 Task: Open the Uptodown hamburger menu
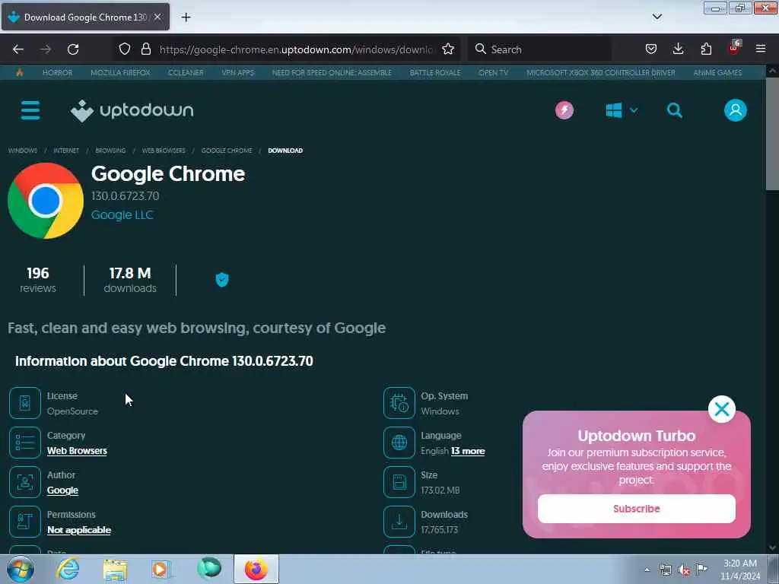click(30, 110)
